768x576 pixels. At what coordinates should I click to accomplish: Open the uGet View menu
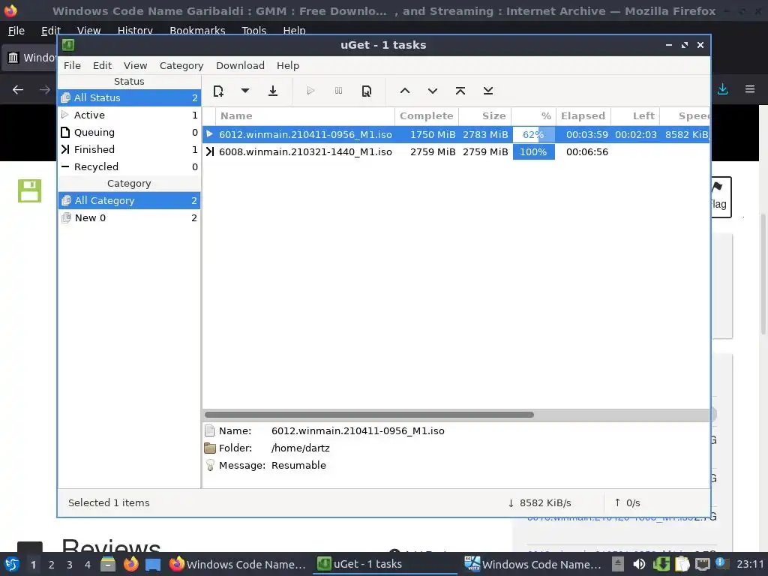coord(135,66)
